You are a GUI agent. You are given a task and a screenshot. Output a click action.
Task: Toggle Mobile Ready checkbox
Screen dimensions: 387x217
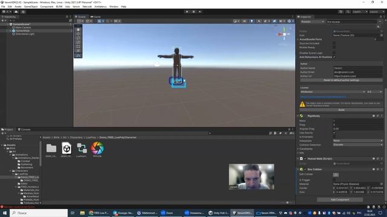(334, 47)
